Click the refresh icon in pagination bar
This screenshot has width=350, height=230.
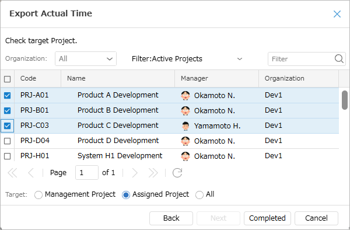[177, 173]
